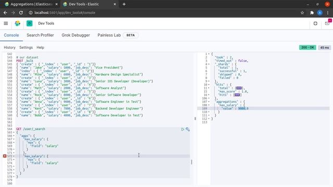Click the editor vertical scrollbar thumb
This screenshot has width=333, height=187.
(191, 162)
